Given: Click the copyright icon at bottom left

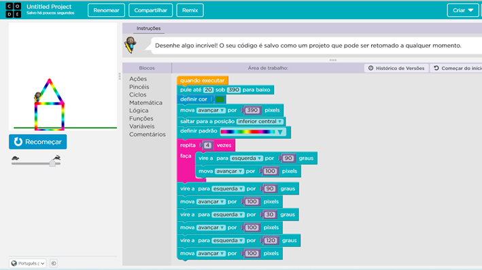Looking at the screenshot, I should [54, 263].
